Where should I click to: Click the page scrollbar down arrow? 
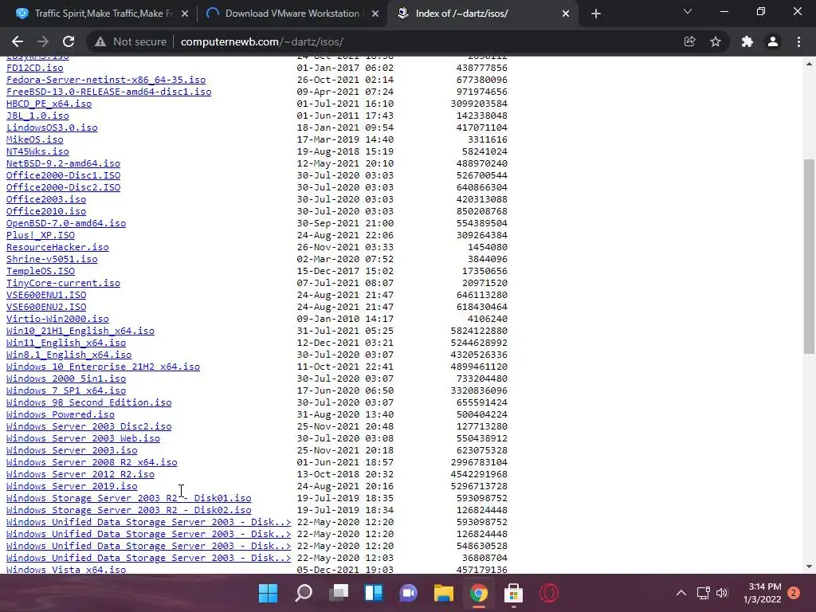[x=809, y=567]
